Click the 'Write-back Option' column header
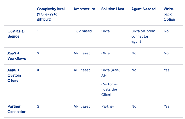Viewport: 185px width, 119px height. pyautogui.click(x=169, y=14)
